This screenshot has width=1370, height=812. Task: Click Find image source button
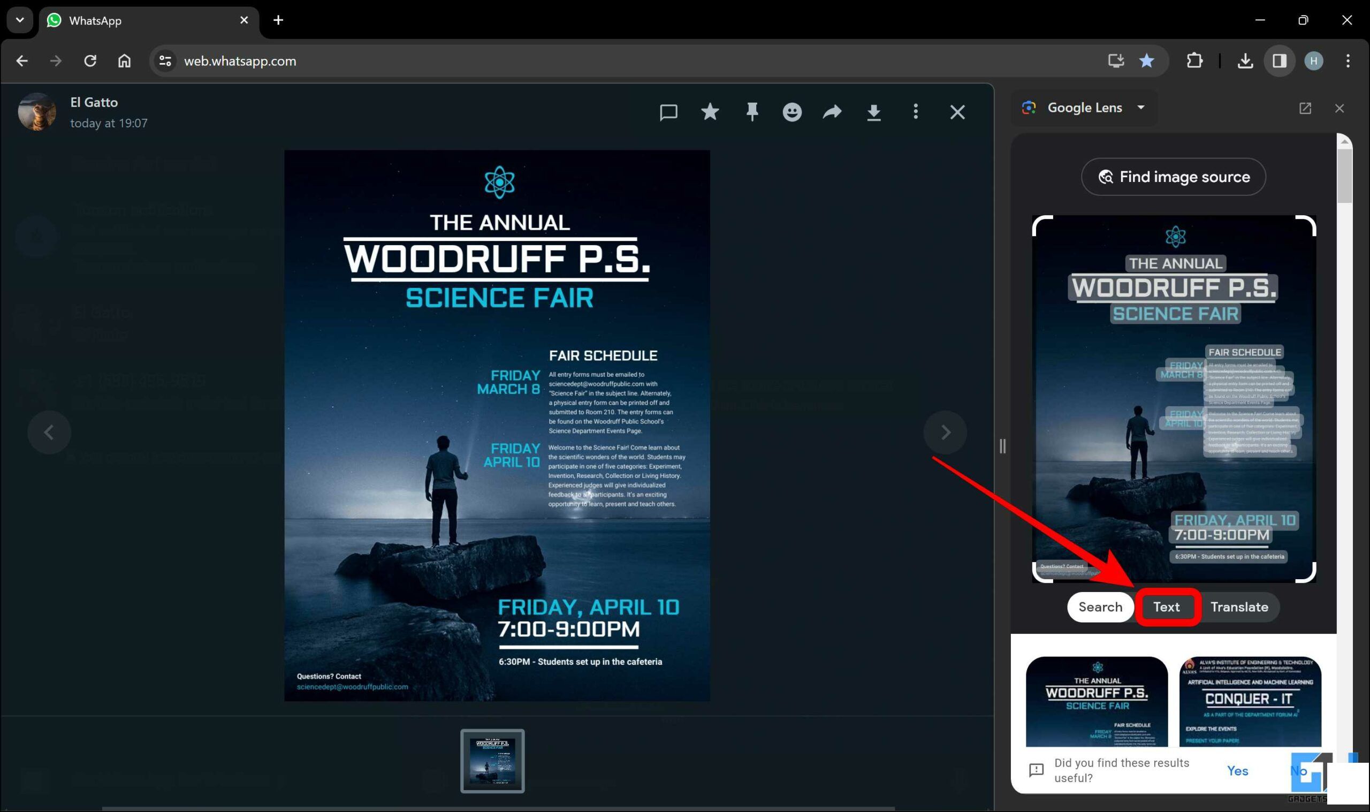(1174, 176)
